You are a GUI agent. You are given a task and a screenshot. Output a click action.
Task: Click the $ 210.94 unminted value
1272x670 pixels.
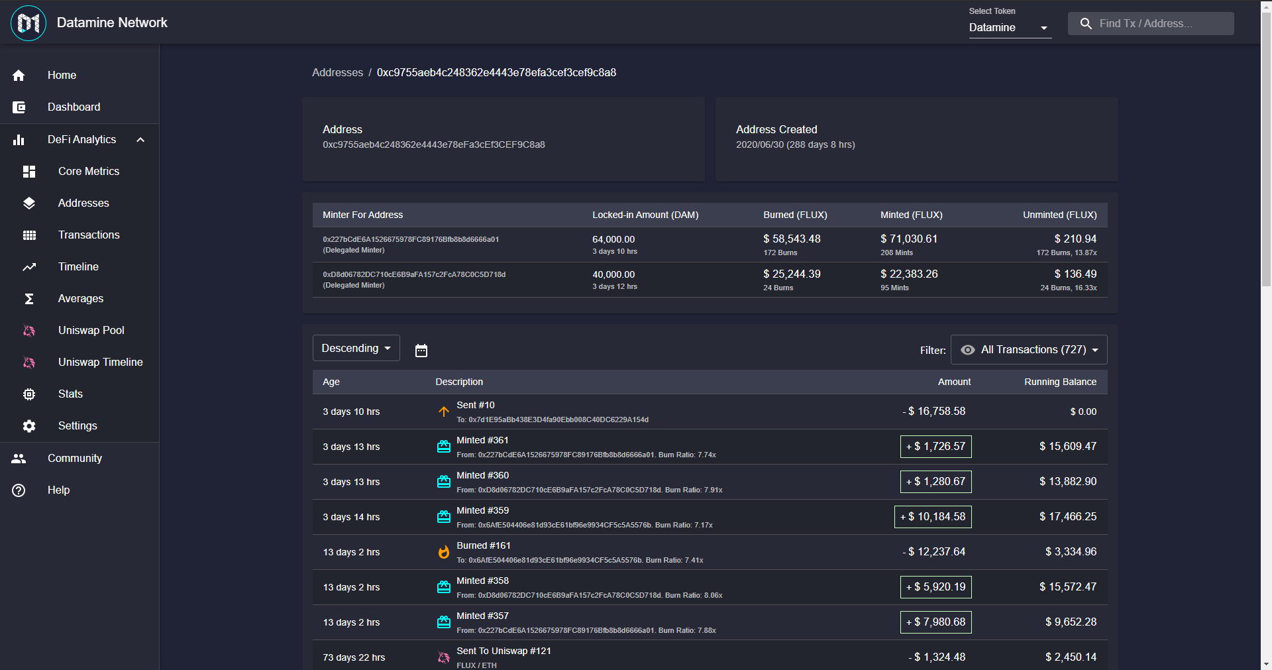tap(1075, 239)
